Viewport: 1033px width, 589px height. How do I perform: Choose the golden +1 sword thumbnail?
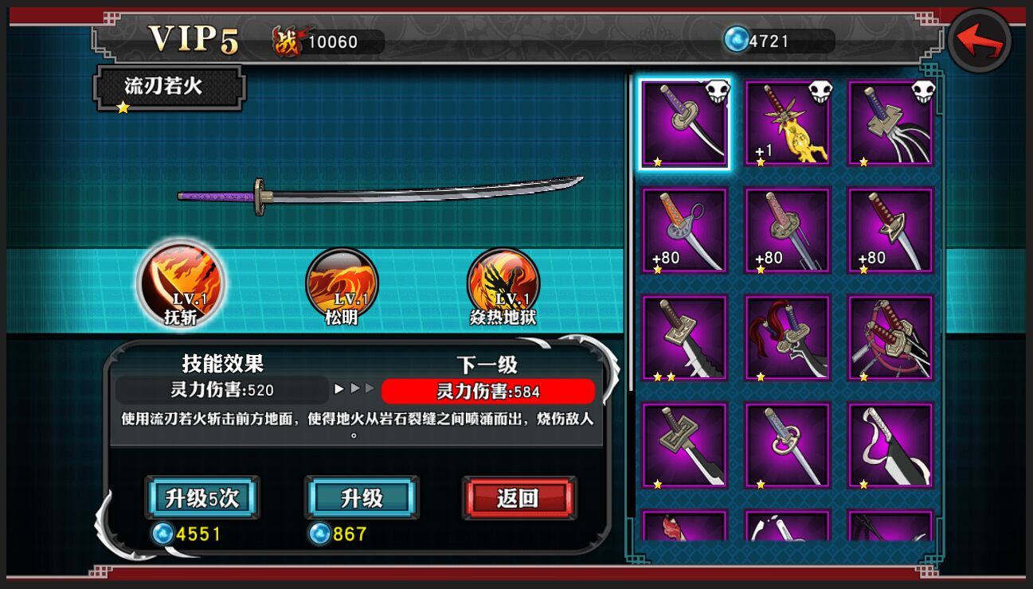[x=788, y=124]
